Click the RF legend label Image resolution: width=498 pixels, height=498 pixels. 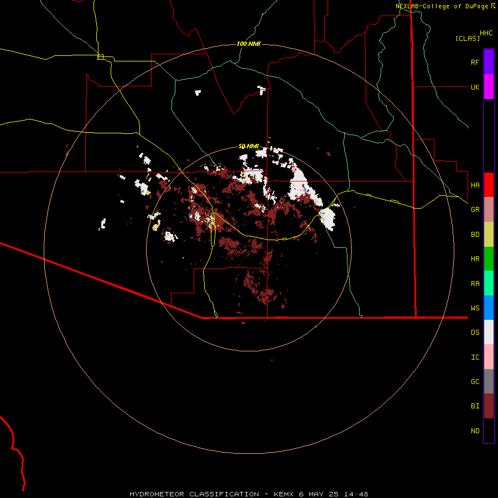point(475,62)
